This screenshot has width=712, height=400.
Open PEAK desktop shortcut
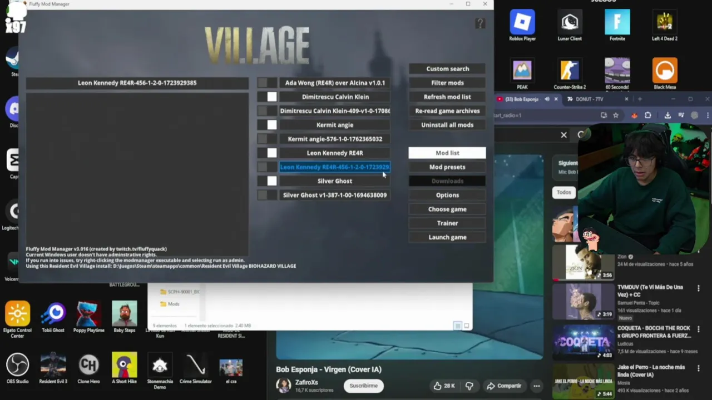coord(522,73)
